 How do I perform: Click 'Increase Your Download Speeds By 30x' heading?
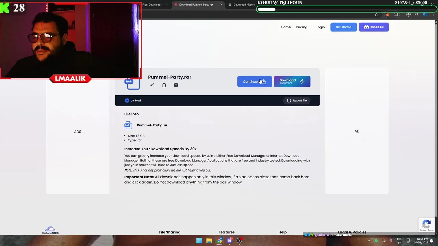click(160, 149)
